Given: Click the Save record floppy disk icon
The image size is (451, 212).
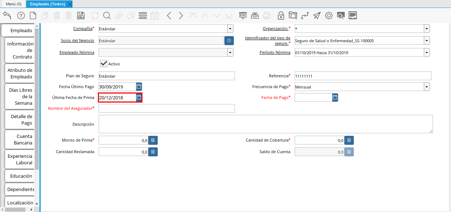Looking at the screenshot, I should [x=81, y=16].
